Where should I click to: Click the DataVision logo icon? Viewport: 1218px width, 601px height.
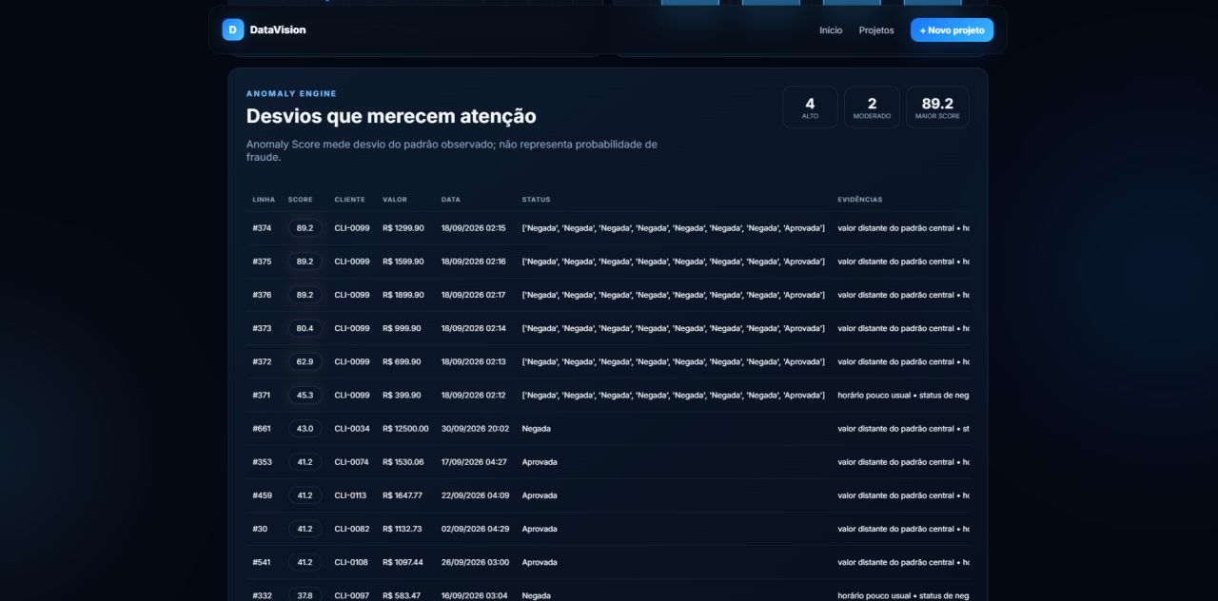click(233, 29)
